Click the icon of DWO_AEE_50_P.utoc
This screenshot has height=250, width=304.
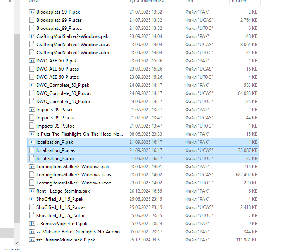32,77
